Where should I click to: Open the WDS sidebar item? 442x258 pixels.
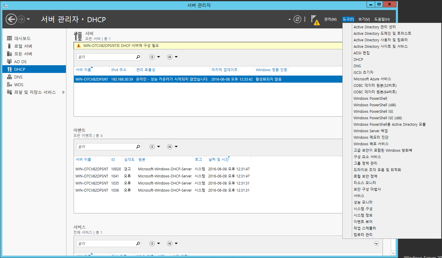pyautogui.click(x=19, y=85)
